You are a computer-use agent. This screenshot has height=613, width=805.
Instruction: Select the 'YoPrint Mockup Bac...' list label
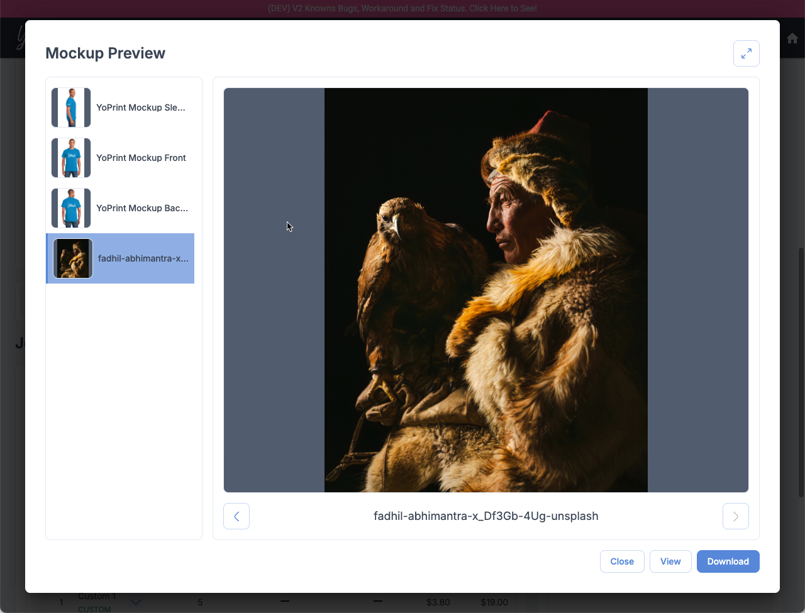(142, 208)
